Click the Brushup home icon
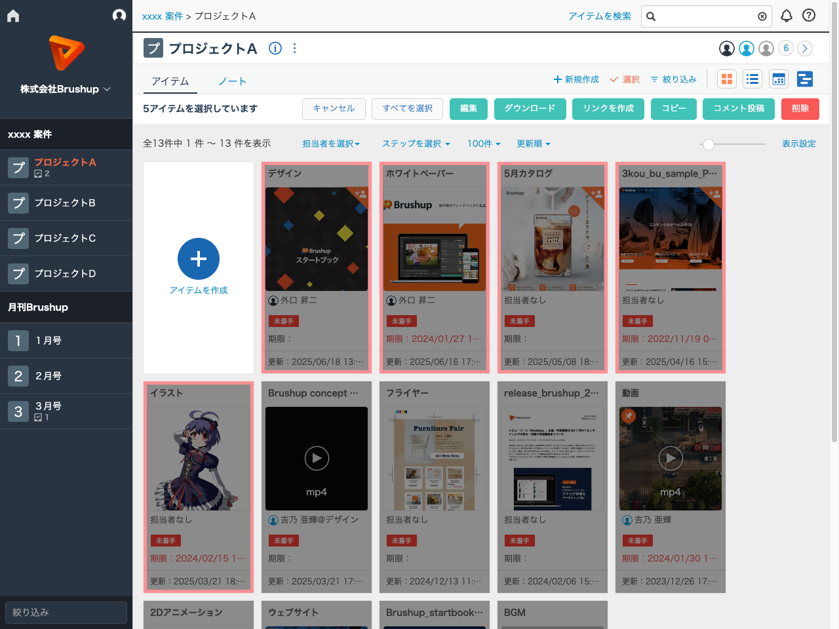839x629 pixels. [x=12, y=15]
